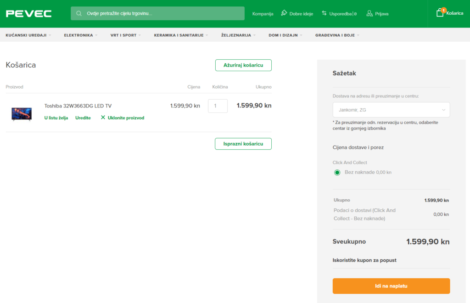
Task: Open the Jankomir, ZG pickup center dropdown
Action: 391,110
